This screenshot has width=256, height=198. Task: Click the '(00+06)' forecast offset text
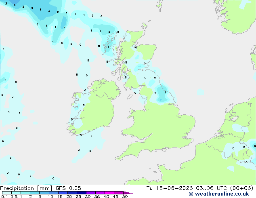[x=241, y=188]
